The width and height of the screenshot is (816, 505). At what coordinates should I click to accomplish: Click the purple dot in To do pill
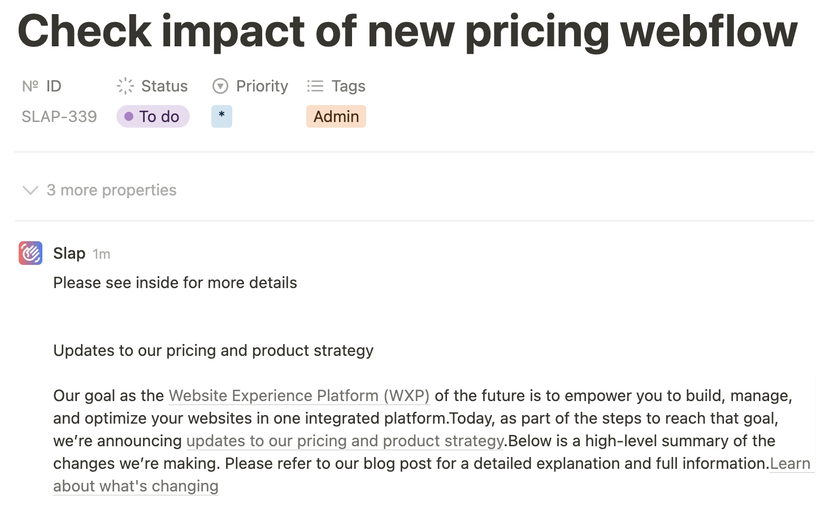tap(129, 116)
